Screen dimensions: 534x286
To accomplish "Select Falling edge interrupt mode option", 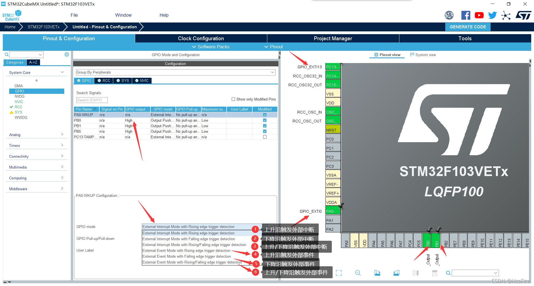I will (x=189, y=239).
